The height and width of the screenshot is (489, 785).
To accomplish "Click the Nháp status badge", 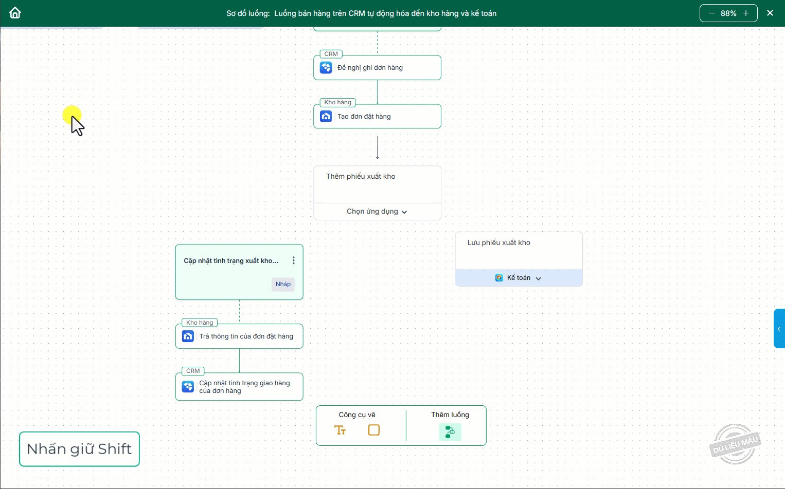I will [283, 284].
